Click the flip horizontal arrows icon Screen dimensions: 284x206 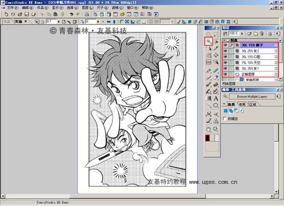coord(108,22)
